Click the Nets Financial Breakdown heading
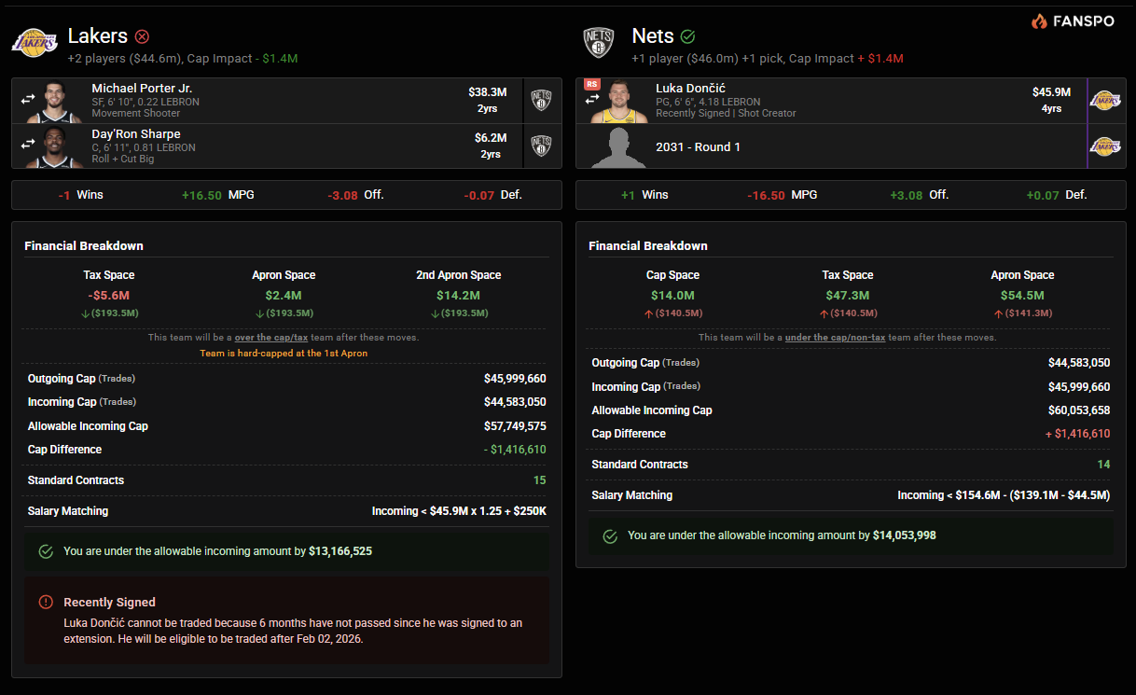Viewport: 1136px width, 695px height. pos(648,246)
